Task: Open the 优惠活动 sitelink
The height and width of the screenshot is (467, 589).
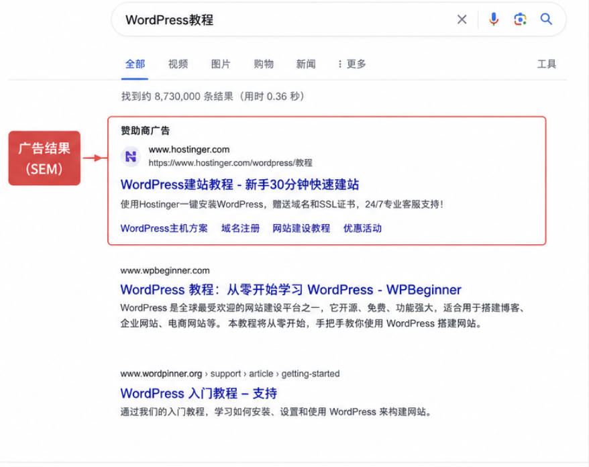Action: 362,228
